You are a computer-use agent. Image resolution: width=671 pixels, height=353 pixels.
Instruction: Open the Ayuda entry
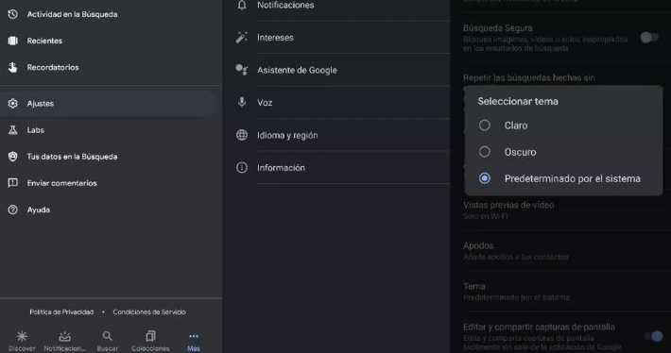coord(111,210)
